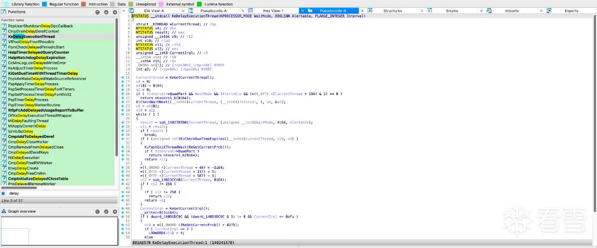Toggle breakpoint dot on line 16
The height and width of the screenshot is (248, 597).
(x=122, y=78)
